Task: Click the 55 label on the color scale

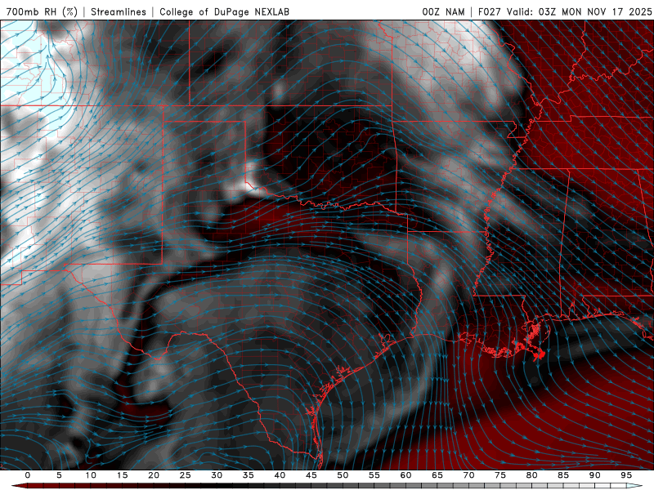Action: [x=374, y=475]
